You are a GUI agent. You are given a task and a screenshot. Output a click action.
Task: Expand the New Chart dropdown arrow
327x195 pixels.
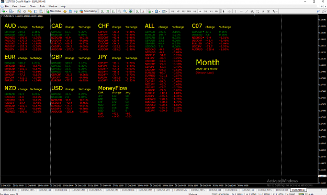7,11
